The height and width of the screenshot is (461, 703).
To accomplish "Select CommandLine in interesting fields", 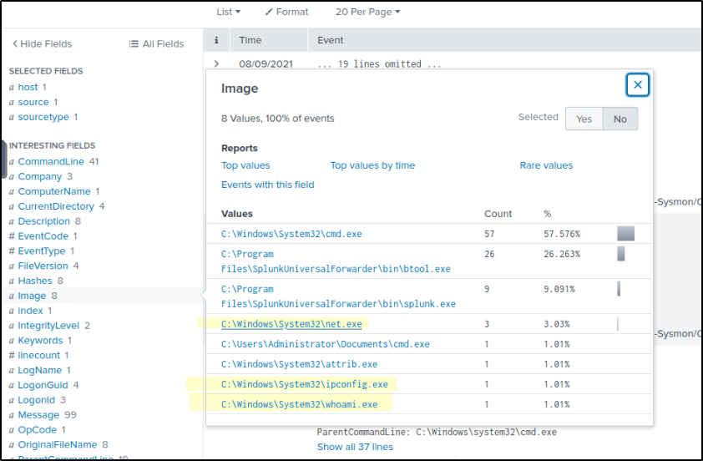I will coord(52,161).
